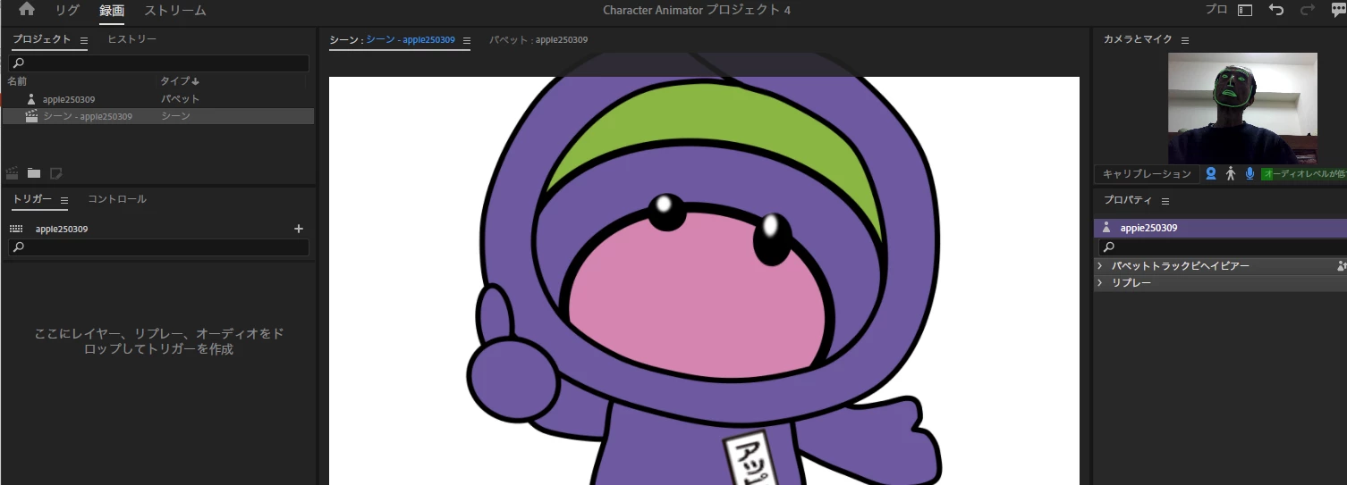Click the keyboard layout icon in triggers
The width and height of the screenshot is (1347, 485).
pyautogui.click(x=16, y=229)
